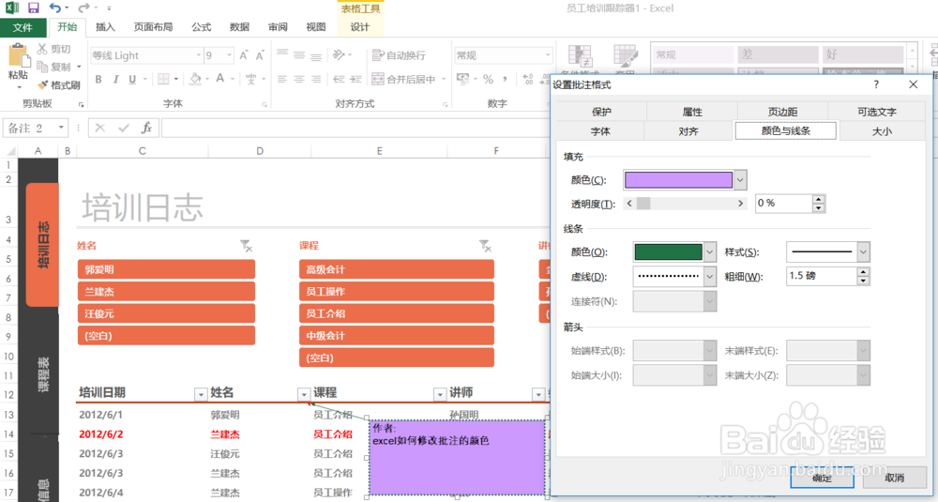Switch to the 页面布局 ribbon tab
The height and width of the screenshot is (502, 938).
pos(153,27)
